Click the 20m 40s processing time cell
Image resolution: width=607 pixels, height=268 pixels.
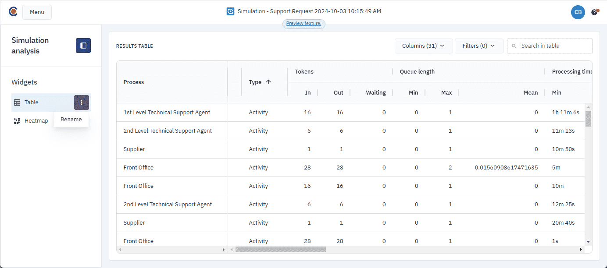point(563,223)
